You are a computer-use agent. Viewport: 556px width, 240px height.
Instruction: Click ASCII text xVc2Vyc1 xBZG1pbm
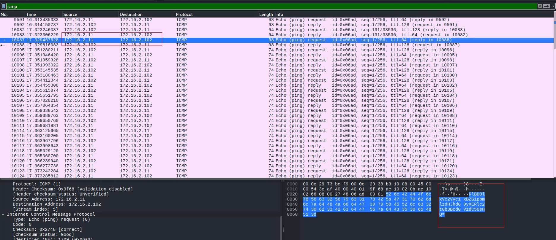click(x=462, y=199)
